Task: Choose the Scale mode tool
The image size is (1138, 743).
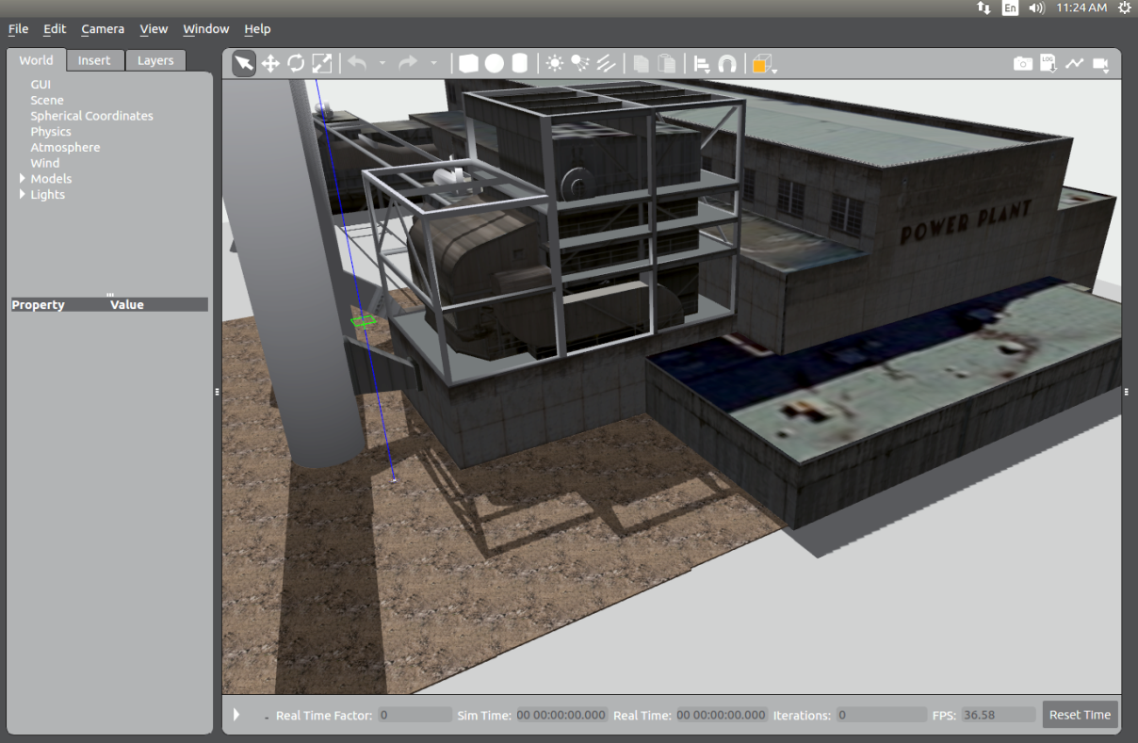Action: 322,63
